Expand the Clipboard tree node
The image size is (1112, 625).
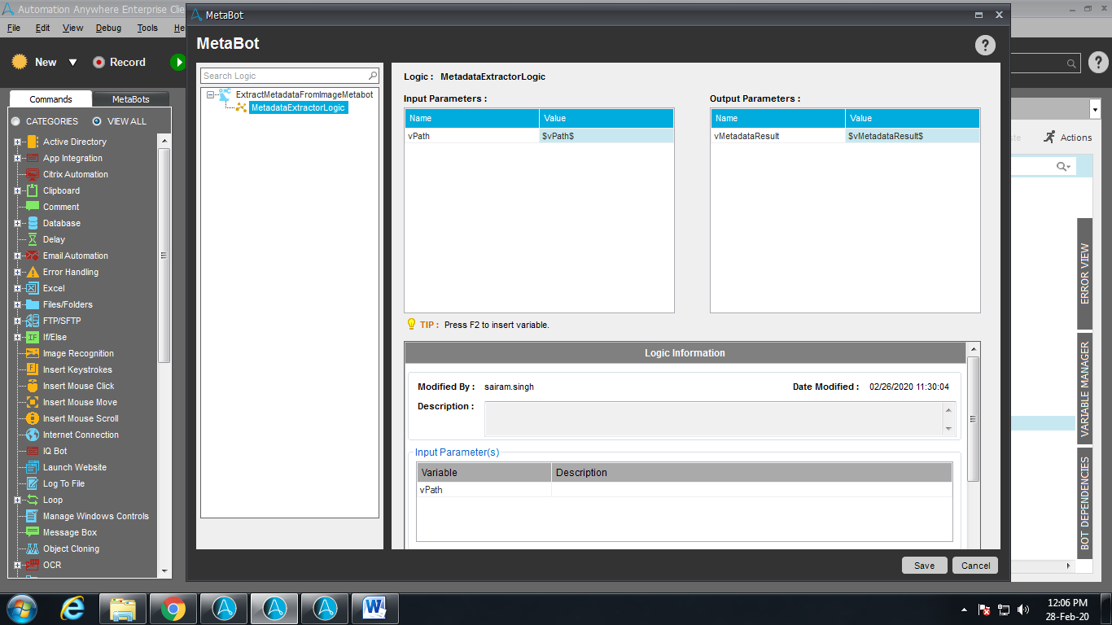click(x=17, y=190)
